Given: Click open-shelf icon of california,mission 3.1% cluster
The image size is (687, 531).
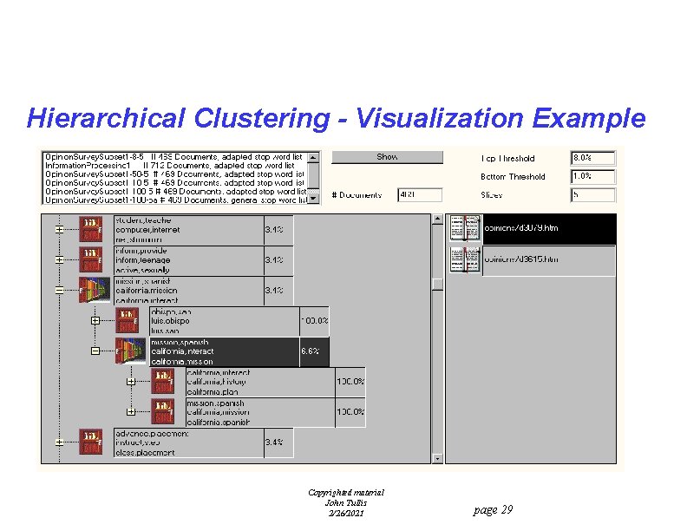Looking at the screenshot, I should [95, 290].
